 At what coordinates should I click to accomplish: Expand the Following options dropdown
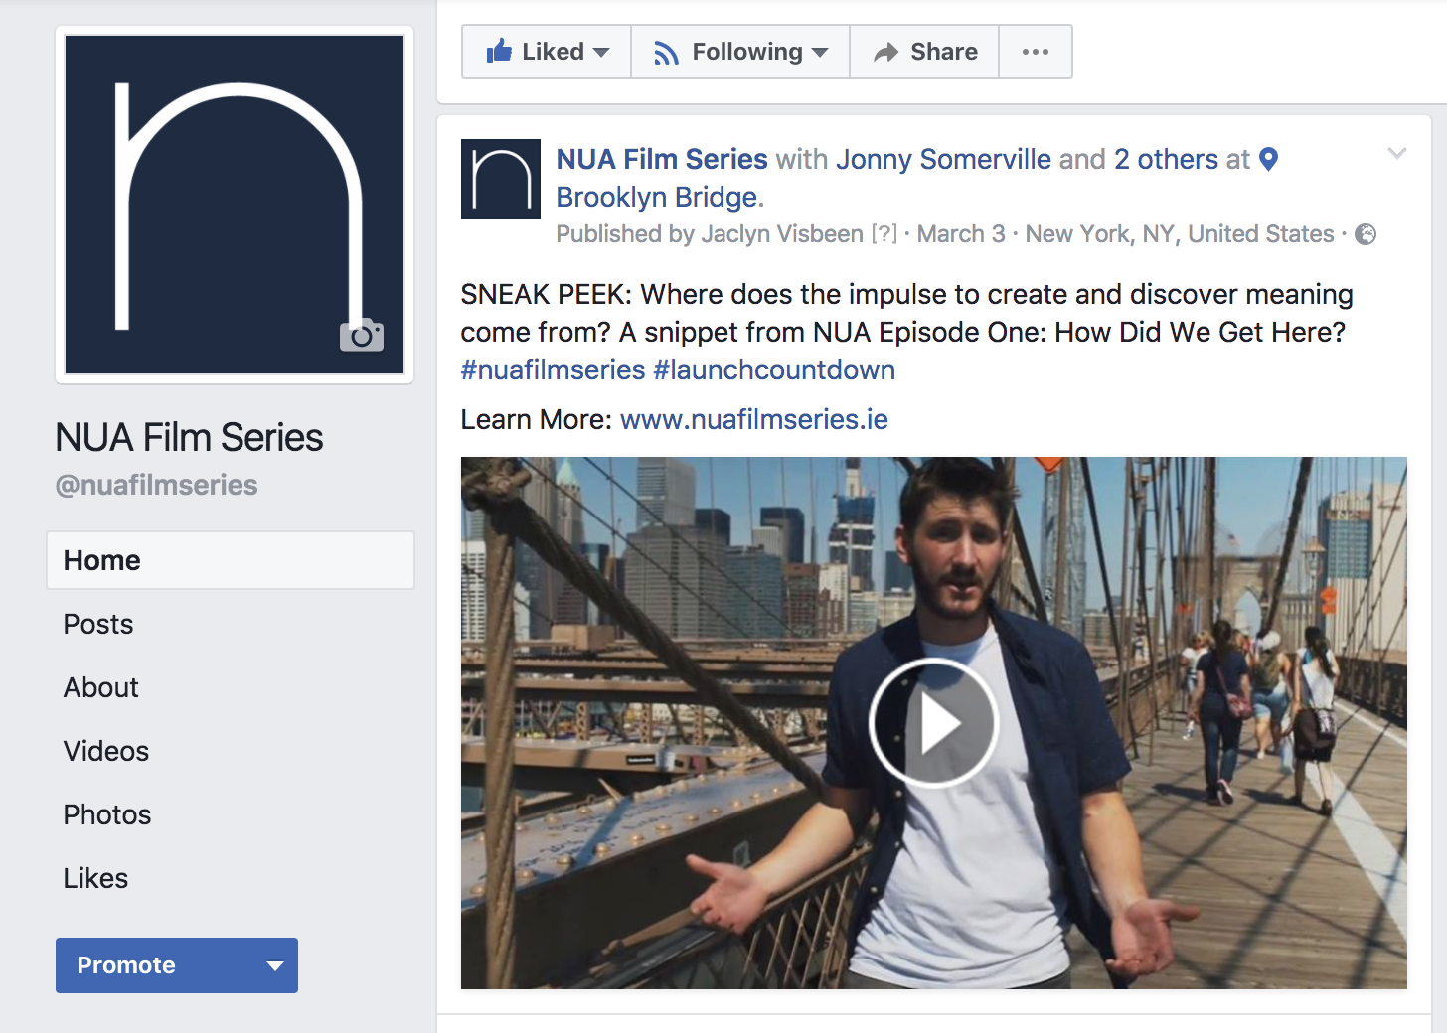tap(819, 51)
